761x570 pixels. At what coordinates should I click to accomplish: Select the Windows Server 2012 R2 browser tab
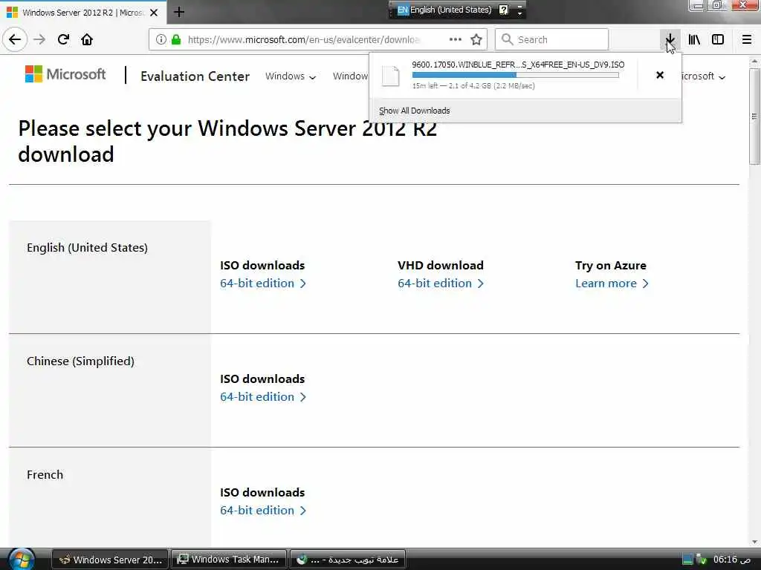[83, 13]
